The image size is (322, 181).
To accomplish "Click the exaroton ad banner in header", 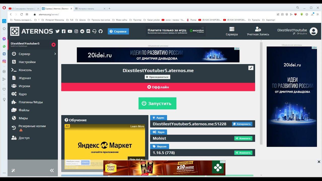I will point(176,31).
